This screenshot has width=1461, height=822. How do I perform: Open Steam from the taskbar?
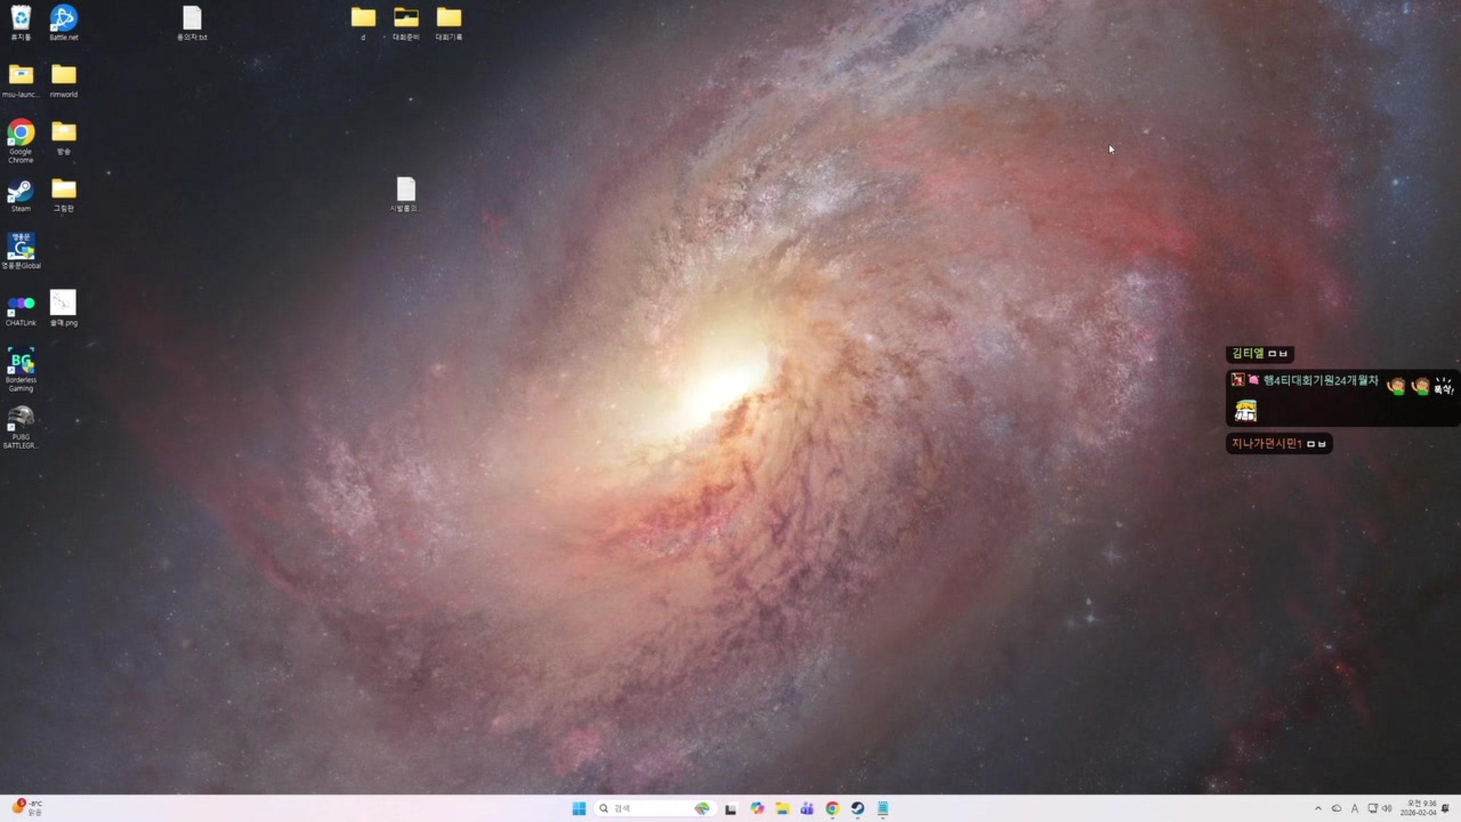[x=858, y=809]
